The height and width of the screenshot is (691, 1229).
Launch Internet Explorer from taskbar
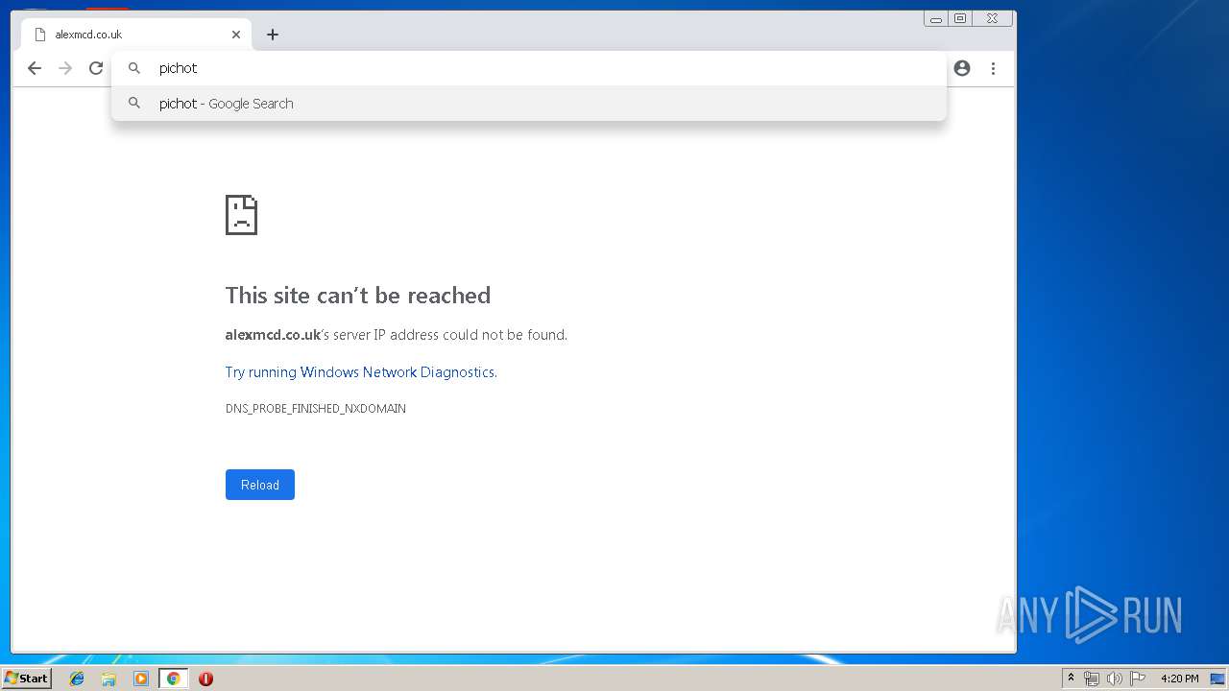coord(77,679)
